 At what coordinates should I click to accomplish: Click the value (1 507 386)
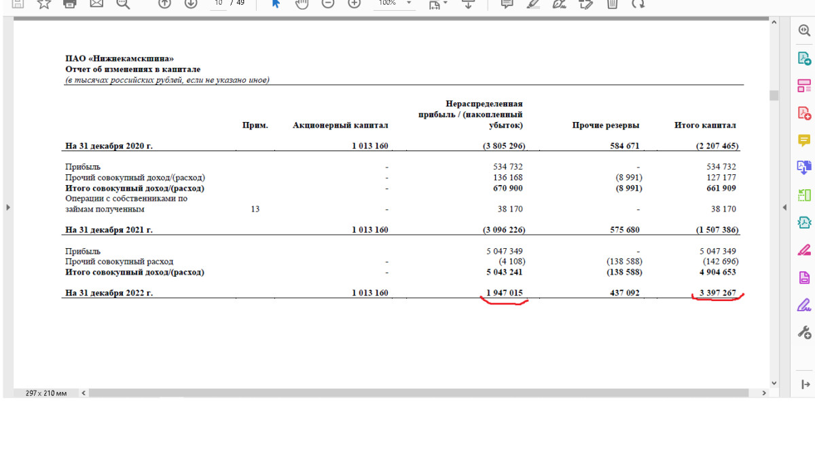tap(716, 230)
